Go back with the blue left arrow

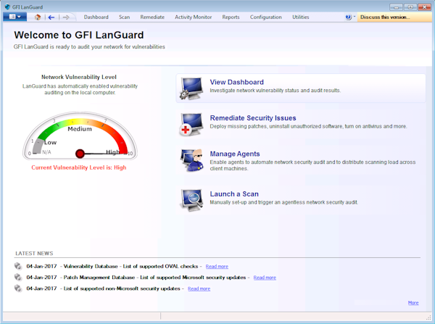pyautogui.click(x=51, y=17)
